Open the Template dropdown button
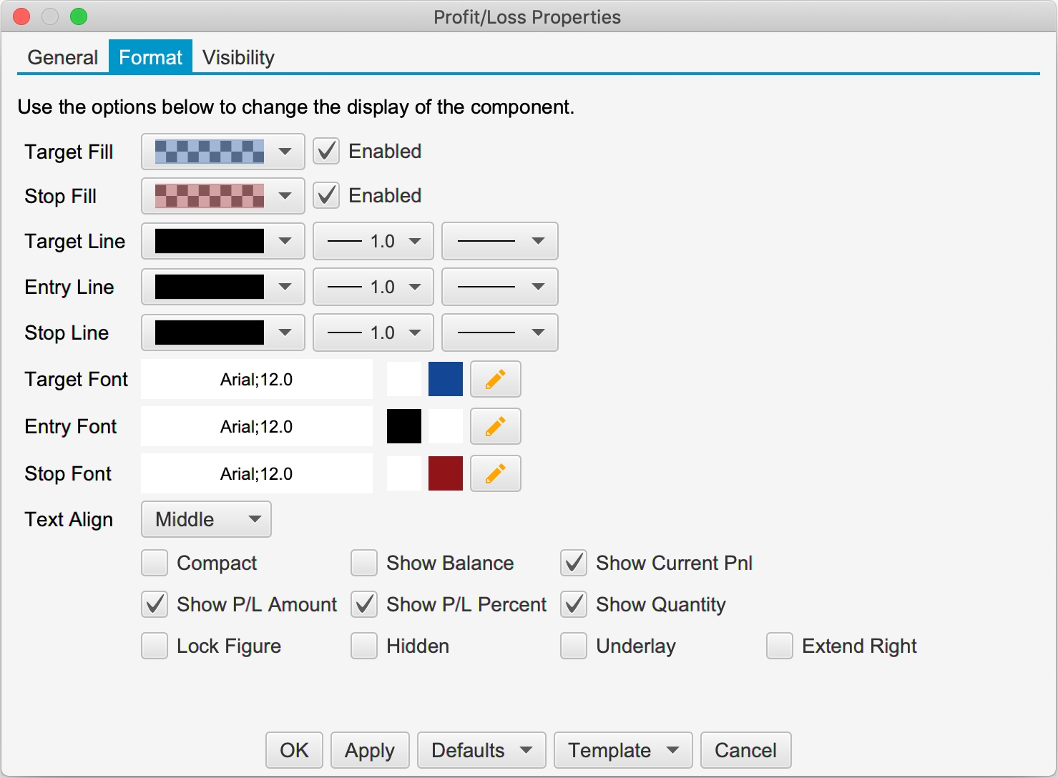The image size is (1058, 778). tap(623, 750)
